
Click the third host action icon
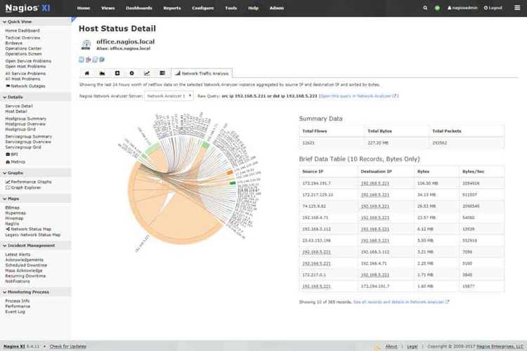tap(95, 60)
